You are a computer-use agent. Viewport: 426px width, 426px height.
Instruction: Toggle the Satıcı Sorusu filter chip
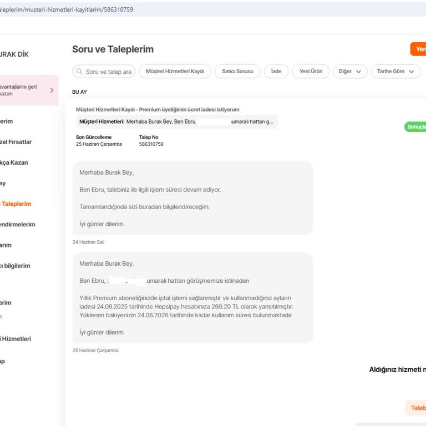(x=237, y=72)
